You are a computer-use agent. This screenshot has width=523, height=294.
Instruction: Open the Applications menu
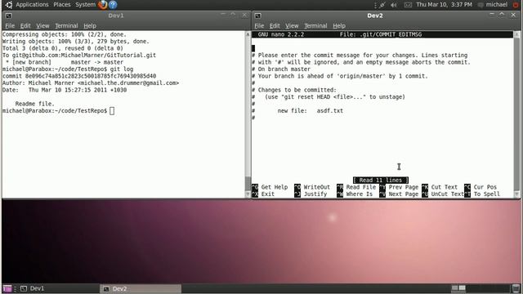click(x=32, y=5)
